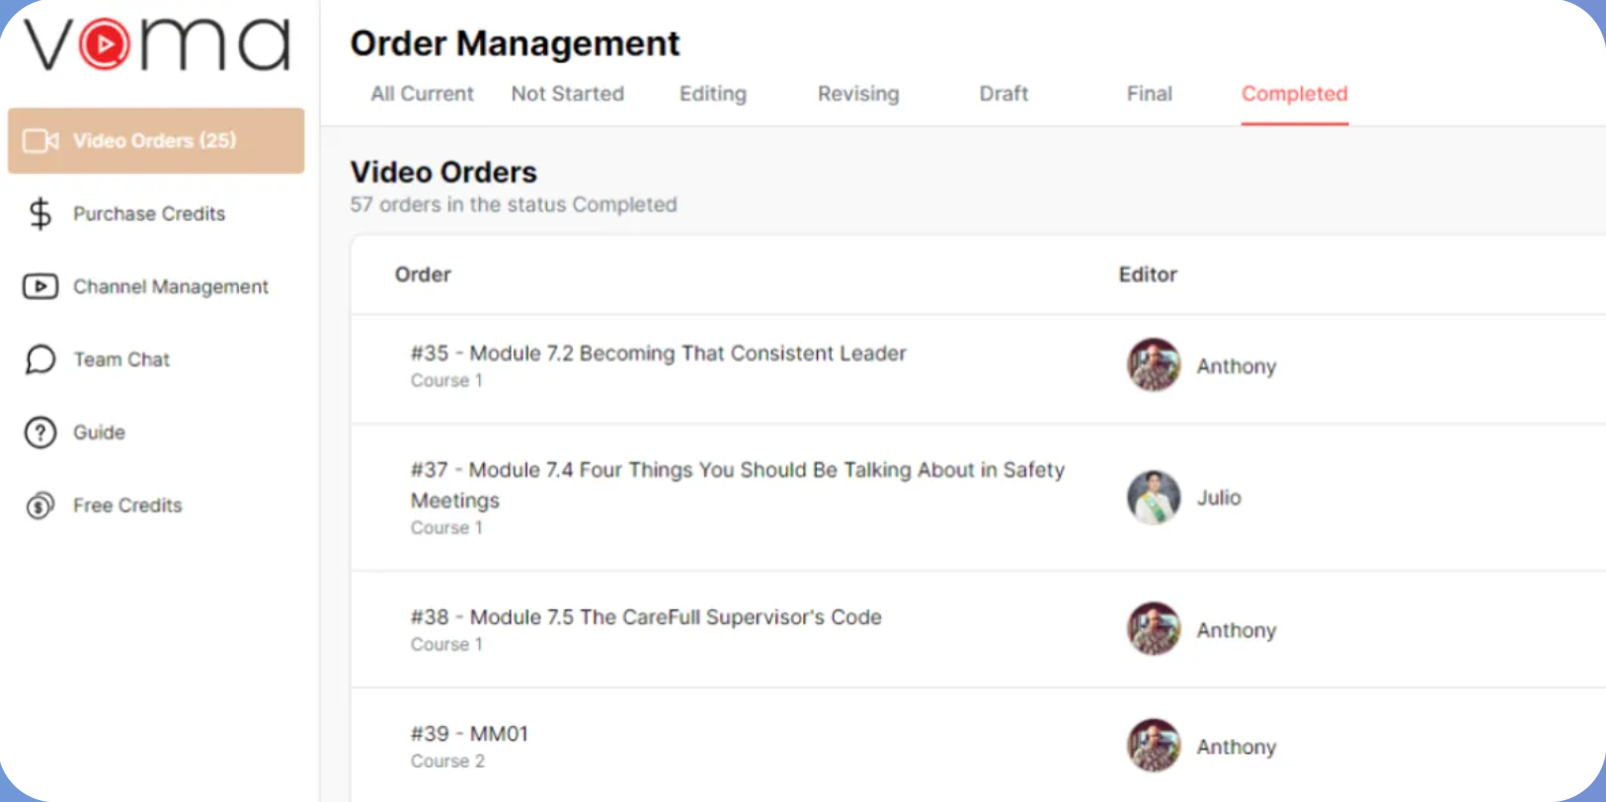Viewport: 1606px width, 802px height.
Task: Open the Team Chat speech bubble icon
Action: (x=40, y=360)
